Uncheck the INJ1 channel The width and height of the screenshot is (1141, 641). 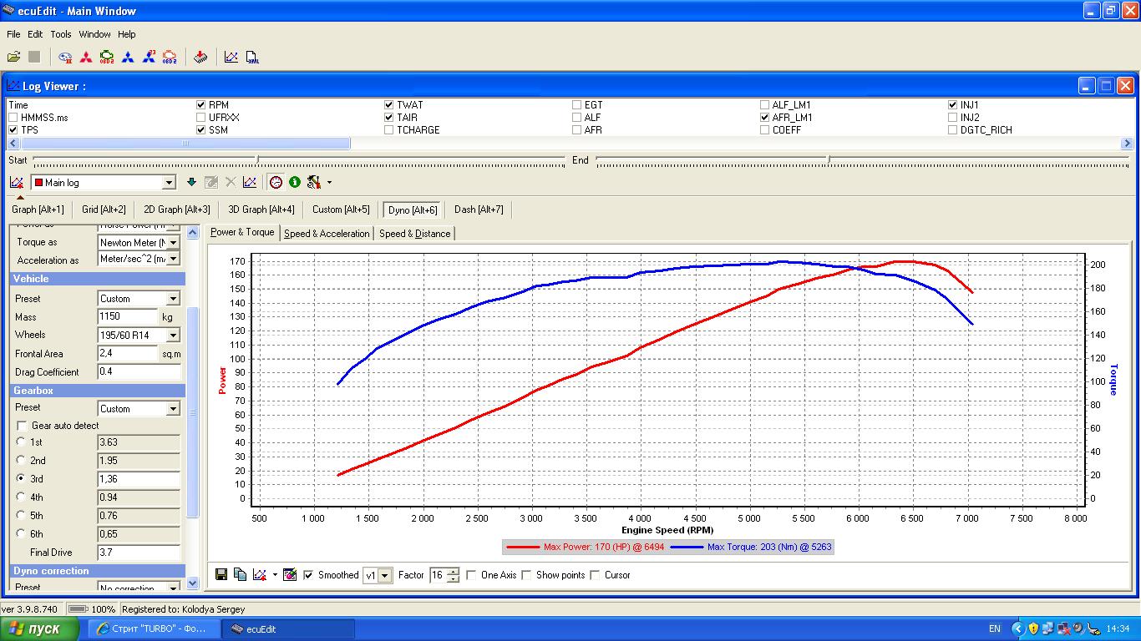click(x=953, y=105)
